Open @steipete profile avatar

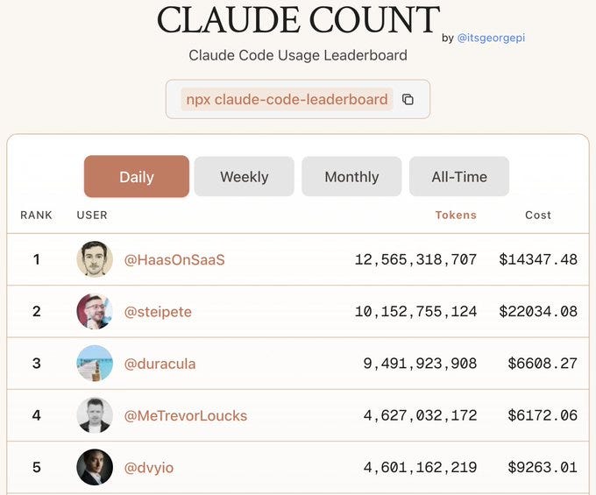pyautogui.click(x=95, y=311)
